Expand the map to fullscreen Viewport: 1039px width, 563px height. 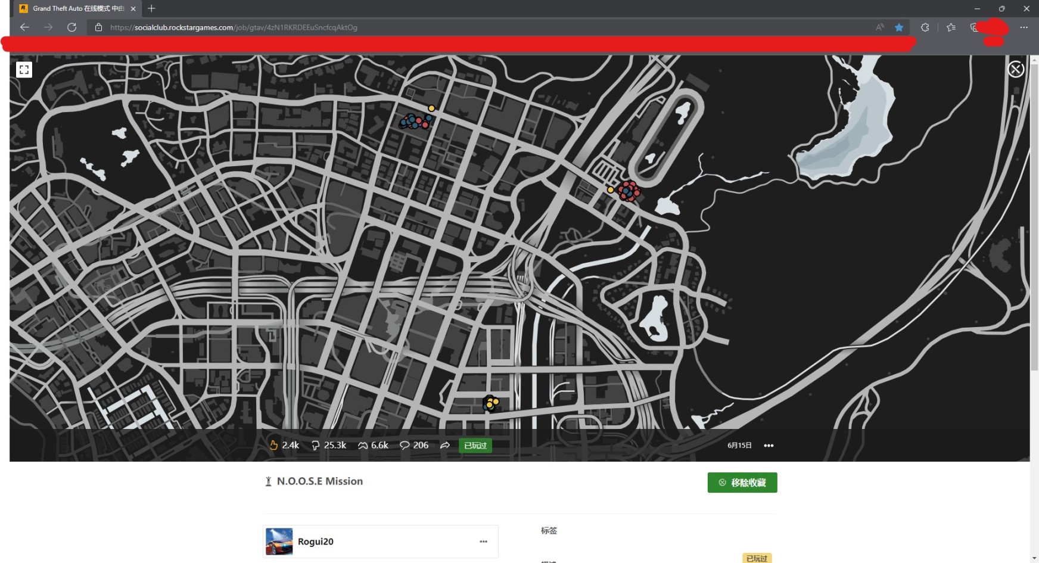tap(24, 70)
